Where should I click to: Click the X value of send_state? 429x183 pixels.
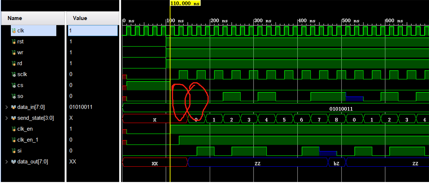71,118
